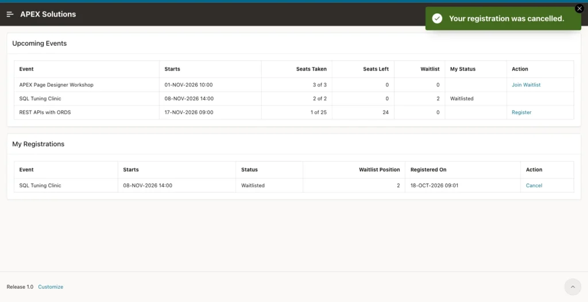588x302 pixels.
Task: Click the 2 of 2 seats taken value
Action: [319, 99]
